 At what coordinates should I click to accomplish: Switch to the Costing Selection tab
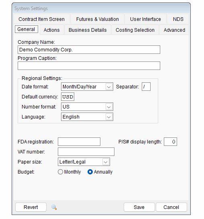135,30
